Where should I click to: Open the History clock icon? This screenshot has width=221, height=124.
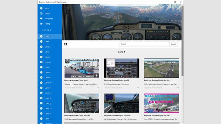(41, 13)
